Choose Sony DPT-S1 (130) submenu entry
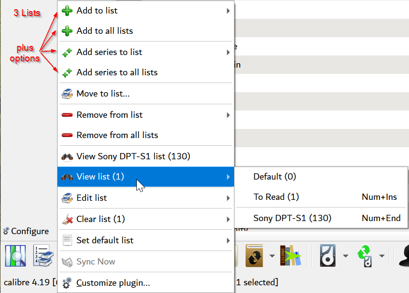The width and height of the screenshot is (409, 293). 292,218
